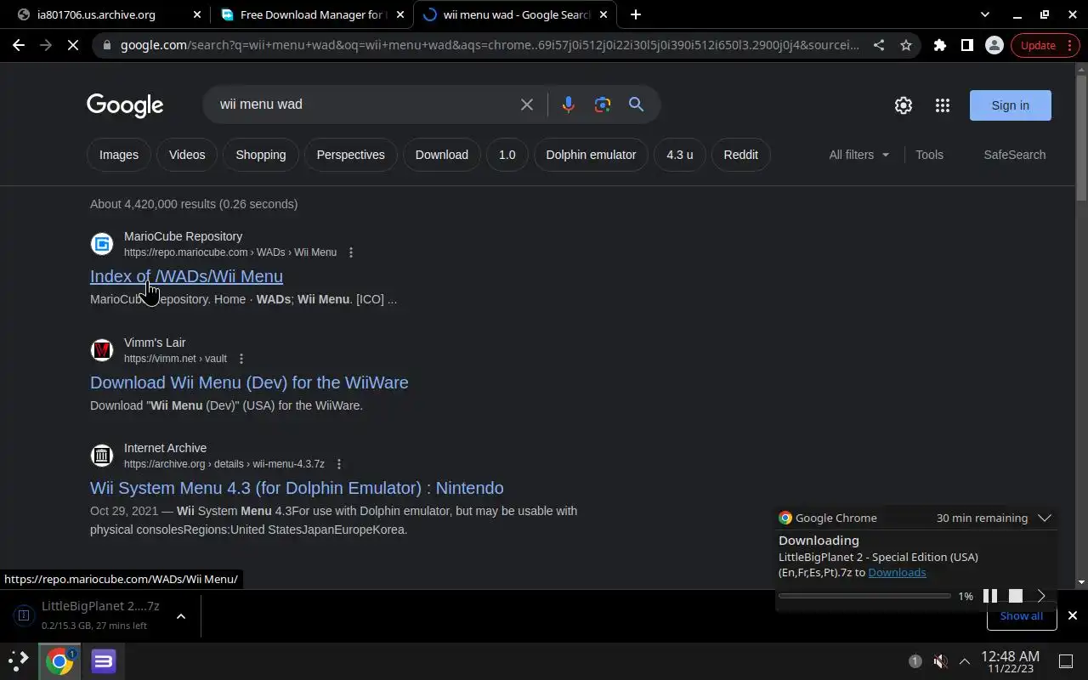Select the Reddit filter chip
Image resolution: width=1088 pixels, height=680 pixels.
coord(741,155)
